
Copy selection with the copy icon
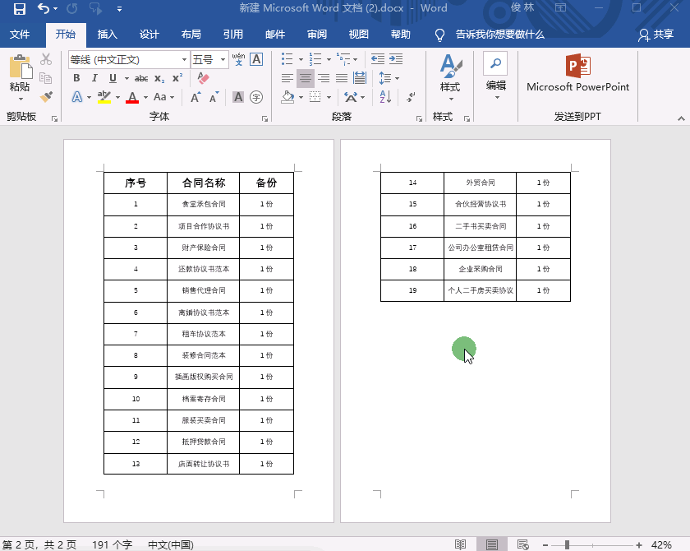(x=46, y=78)
